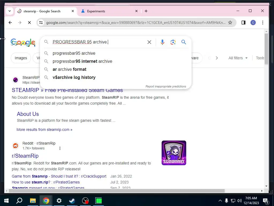Click the horizontal scrollbar right arrow
274x206 pixels.
click(262, 191)
